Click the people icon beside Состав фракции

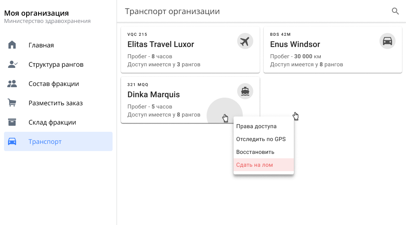coord(12,84)
